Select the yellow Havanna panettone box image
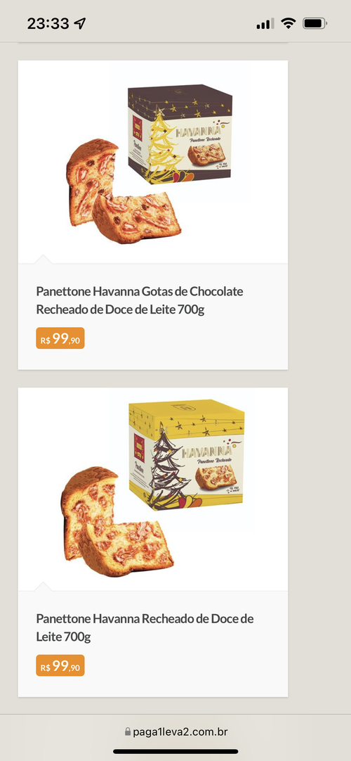Screen dimensions: 351x761 (187, 455)
